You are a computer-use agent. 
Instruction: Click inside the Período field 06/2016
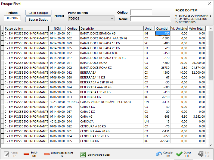pos(13,18)
